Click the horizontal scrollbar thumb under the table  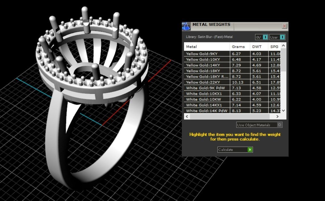pyautogui.click(x=230, y=116)
